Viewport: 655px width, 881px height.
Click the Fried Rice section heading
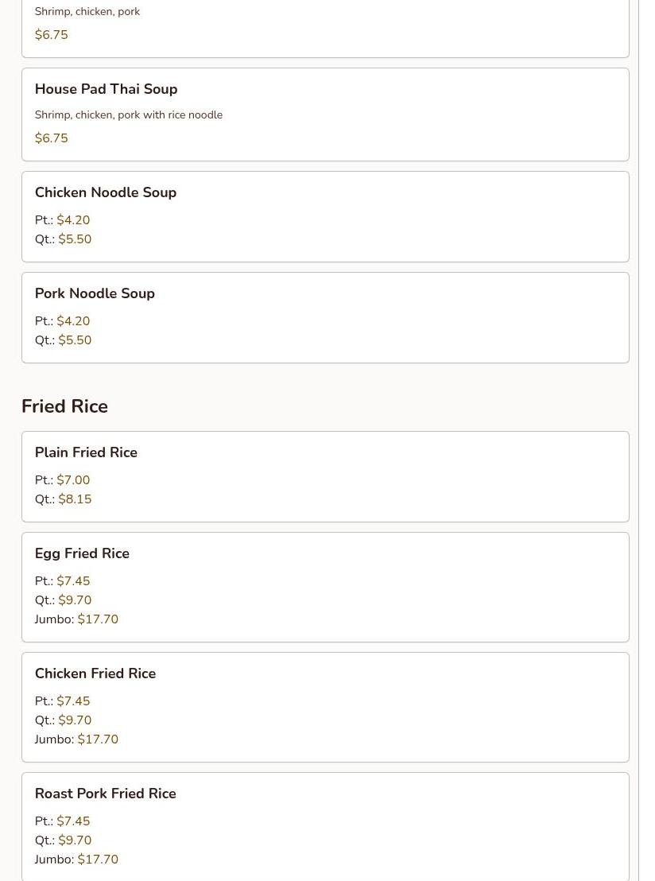coord(64,406)
